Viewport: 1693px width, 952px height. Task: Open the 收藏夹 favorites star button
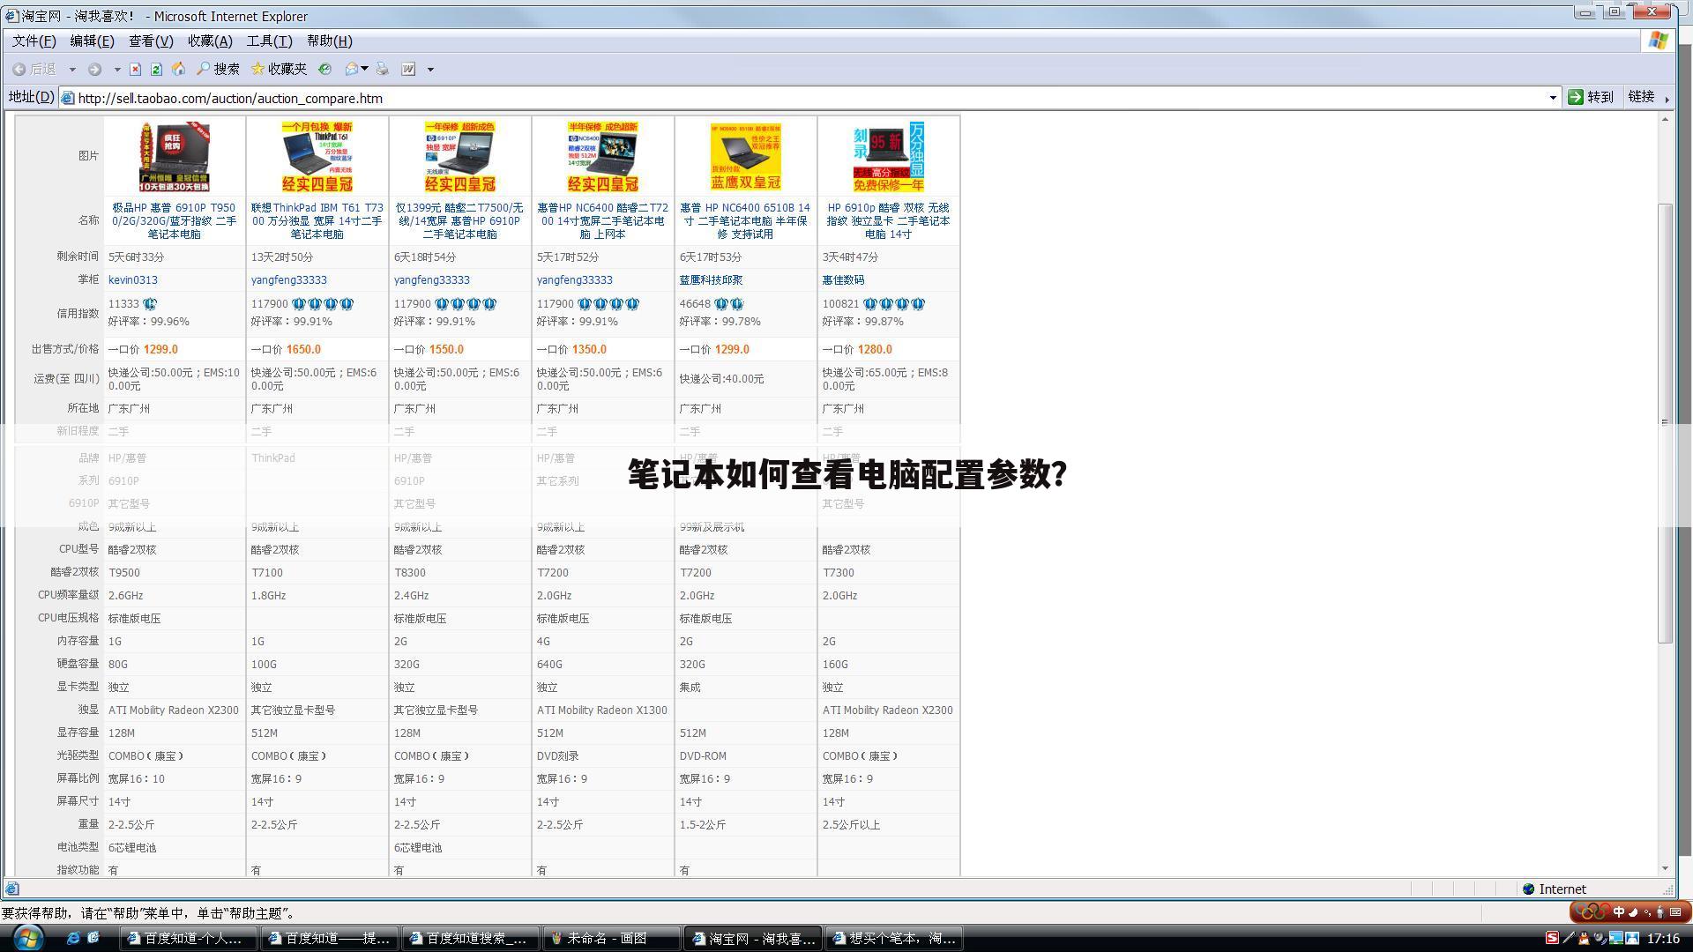pos(279,69)
